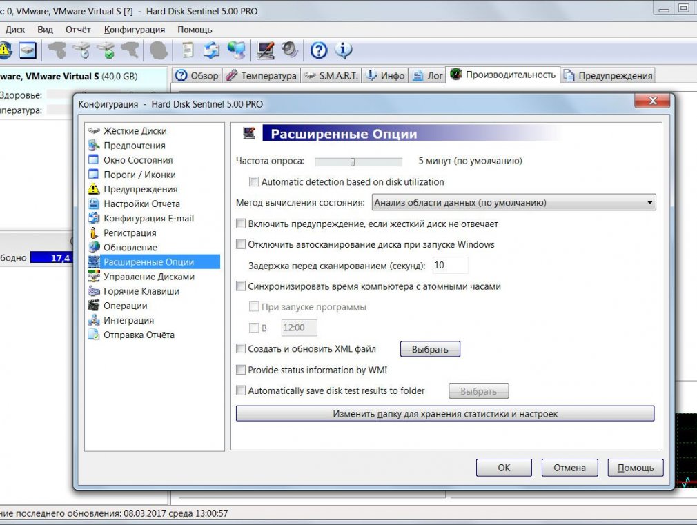697x525 pixels.
Task: Click Изменить папку для хранения статистики и настроек
Action: [x=445, y=414]
